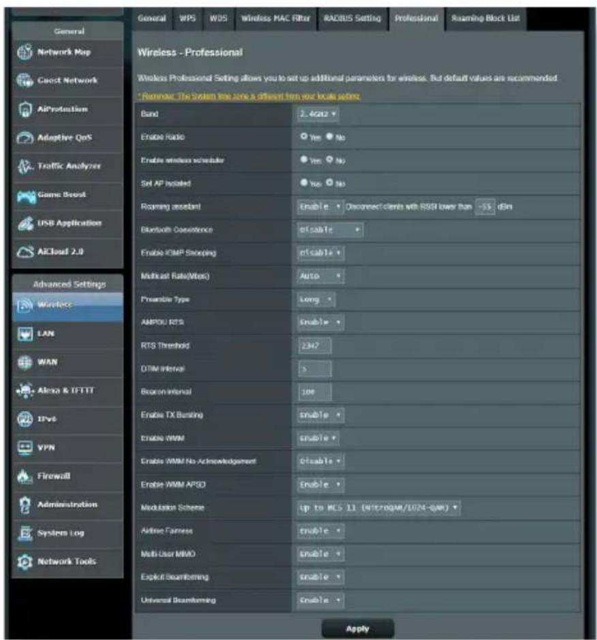The height and width of the screenshot is (640, 597).
Task: Open the Enable WMM dropdown
Action: point(318,438)
